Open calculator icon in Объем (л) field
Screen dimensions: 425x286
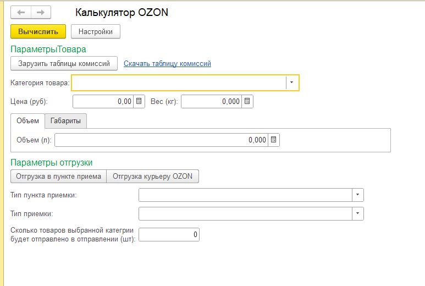274,140
